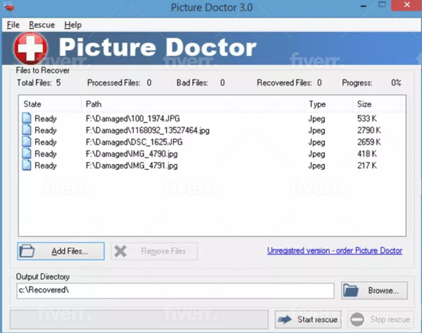This screenshot has height=333, width=422.
Task: Click the Progress 0% indicator
Action: click(x=371, y=83)
